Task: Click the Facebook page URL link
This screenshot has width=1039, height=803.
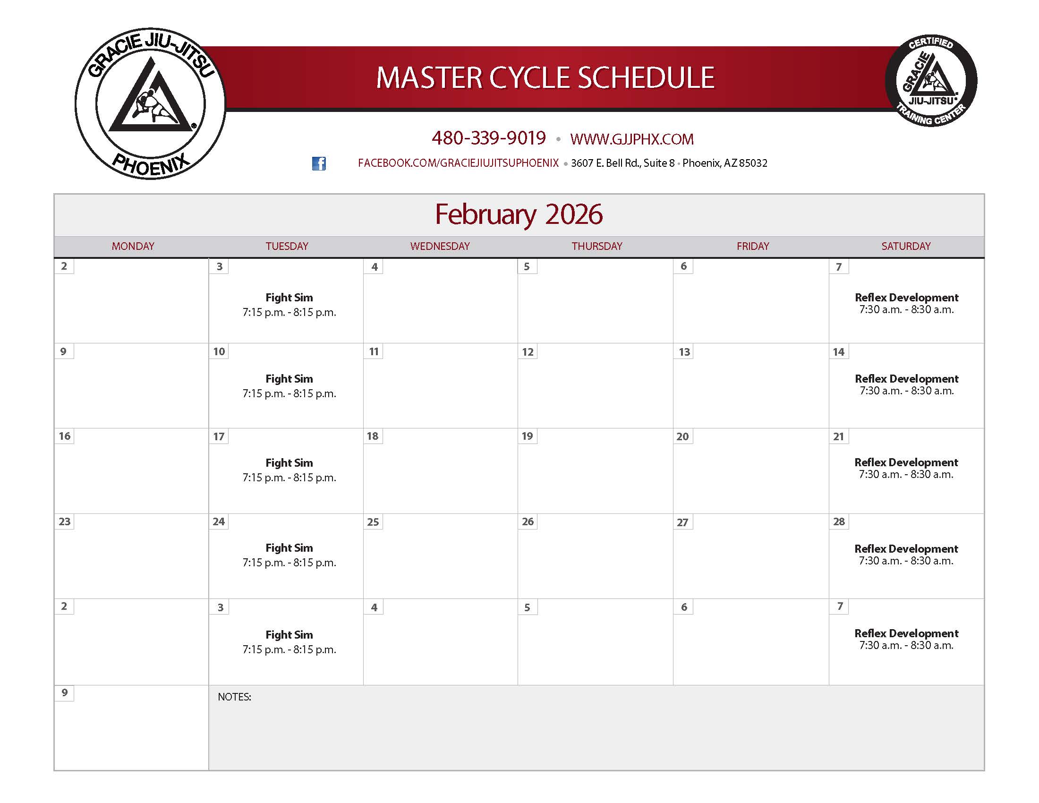Action: [458, 163]
